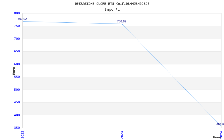224x140 pixels.
Task: Click the Anno x-axis title
Action: tap(217, 137)
